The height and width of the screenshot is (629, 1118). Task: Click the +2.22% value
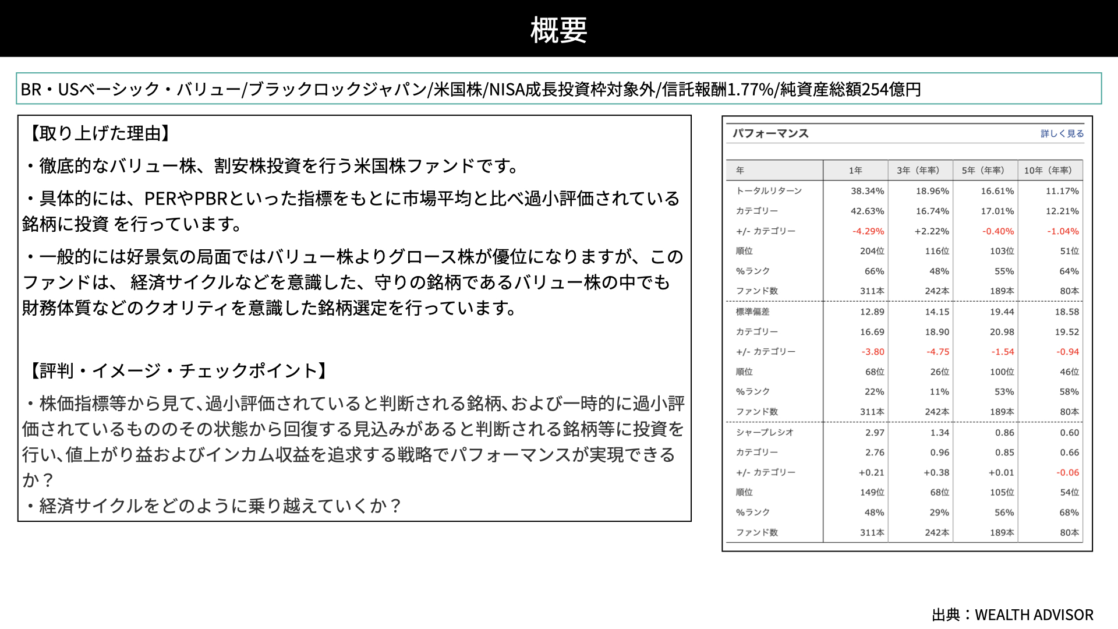(x=932, y=231)
